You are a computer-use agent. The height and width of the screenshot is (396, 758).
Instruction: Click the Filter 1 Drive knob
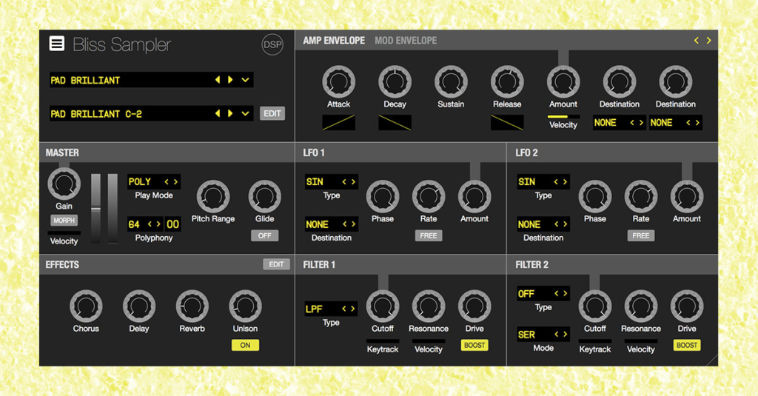tap(474, 306)
